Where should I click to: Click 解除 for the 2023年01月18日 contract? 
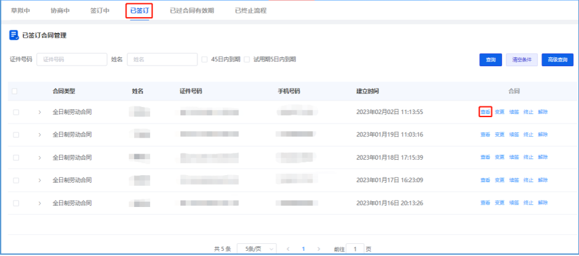(x=543, y=157)
